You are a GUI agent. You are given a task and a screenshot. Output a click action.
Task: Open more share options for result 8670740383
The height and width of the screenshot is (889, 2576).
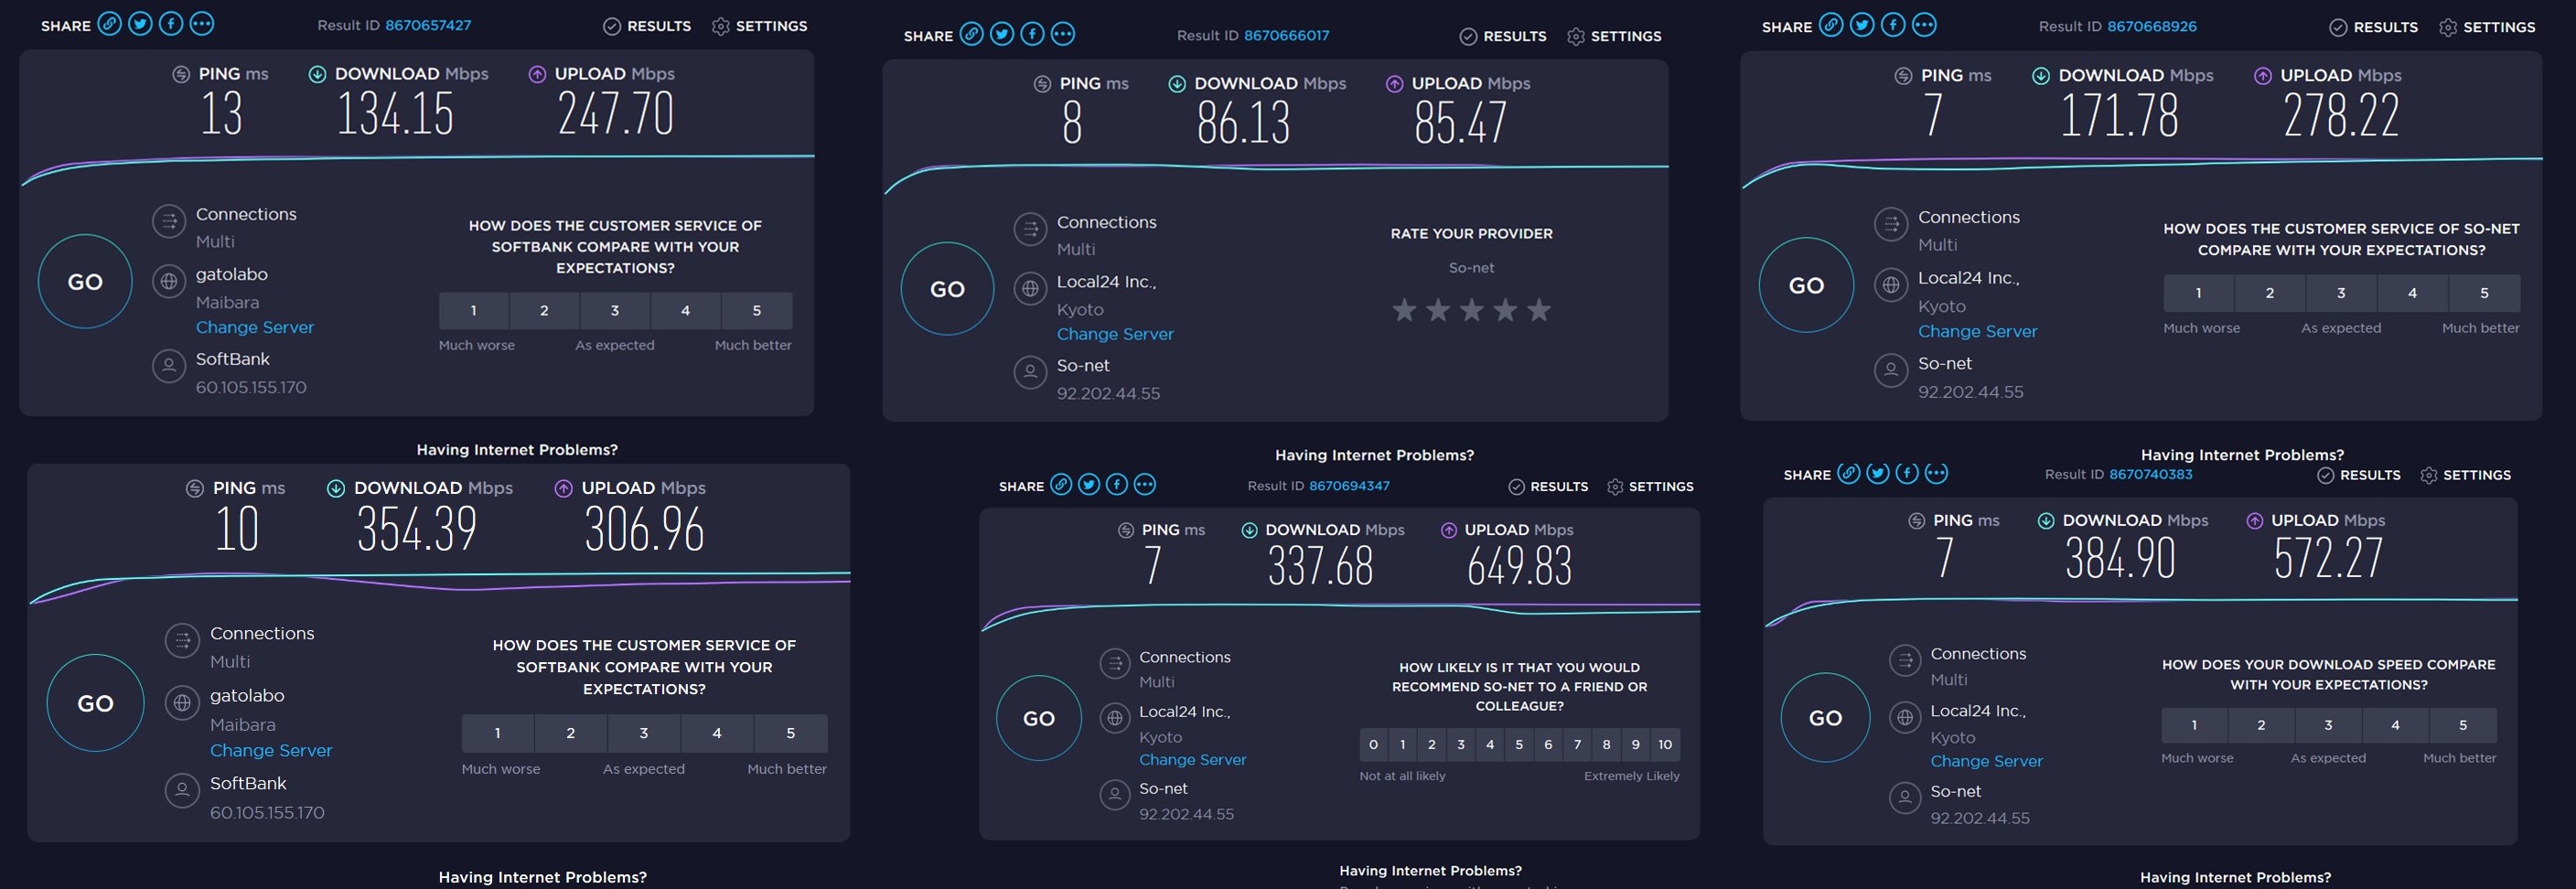point(1936,473)
